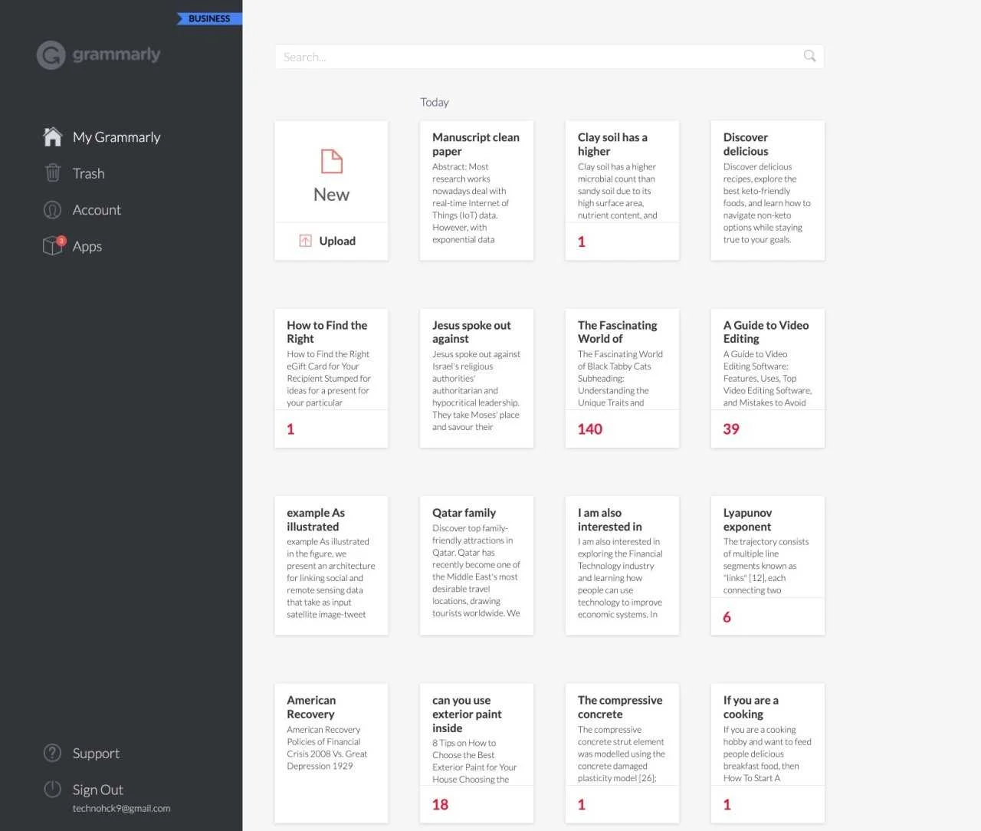Click the Today section heading
The width and height of the screenshot is (981, 831).
(435, 102)
